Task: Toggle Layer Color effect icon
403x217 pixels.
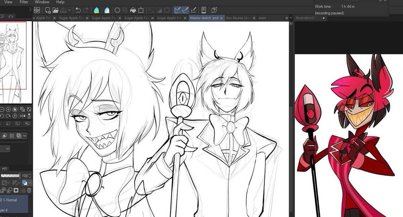Action: click(18, 136)
